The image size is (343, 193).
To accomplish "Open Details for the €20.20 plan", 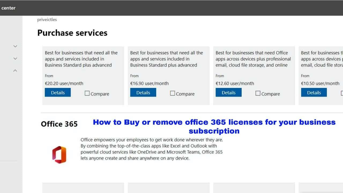I will 58,92.
